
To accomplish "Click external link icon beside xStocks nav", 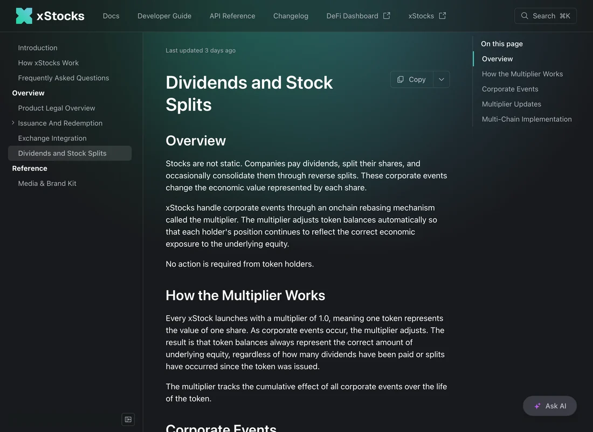I will pyautogui.click(x=443, y=16).
